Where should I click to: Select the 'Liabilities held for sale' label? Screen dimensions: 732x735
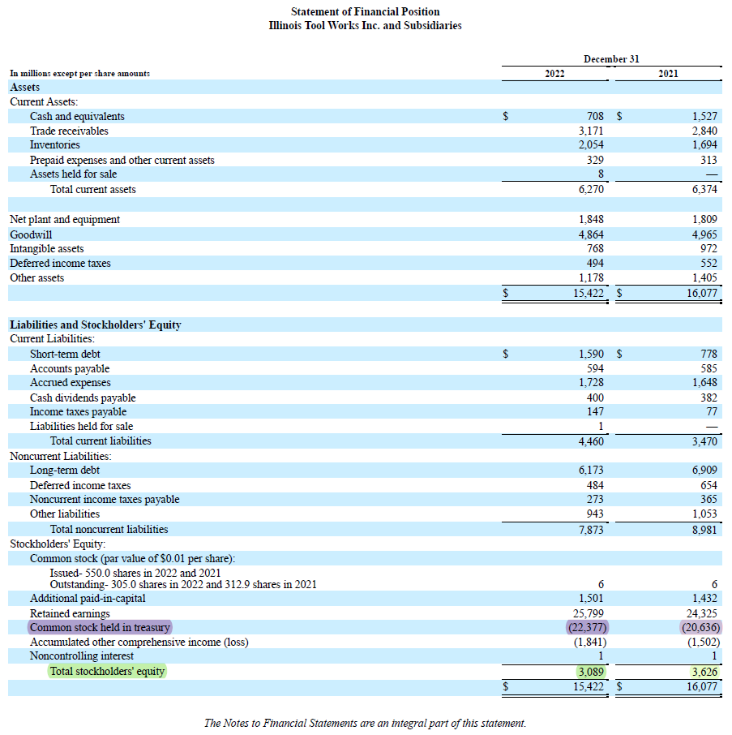pos(82,426)
